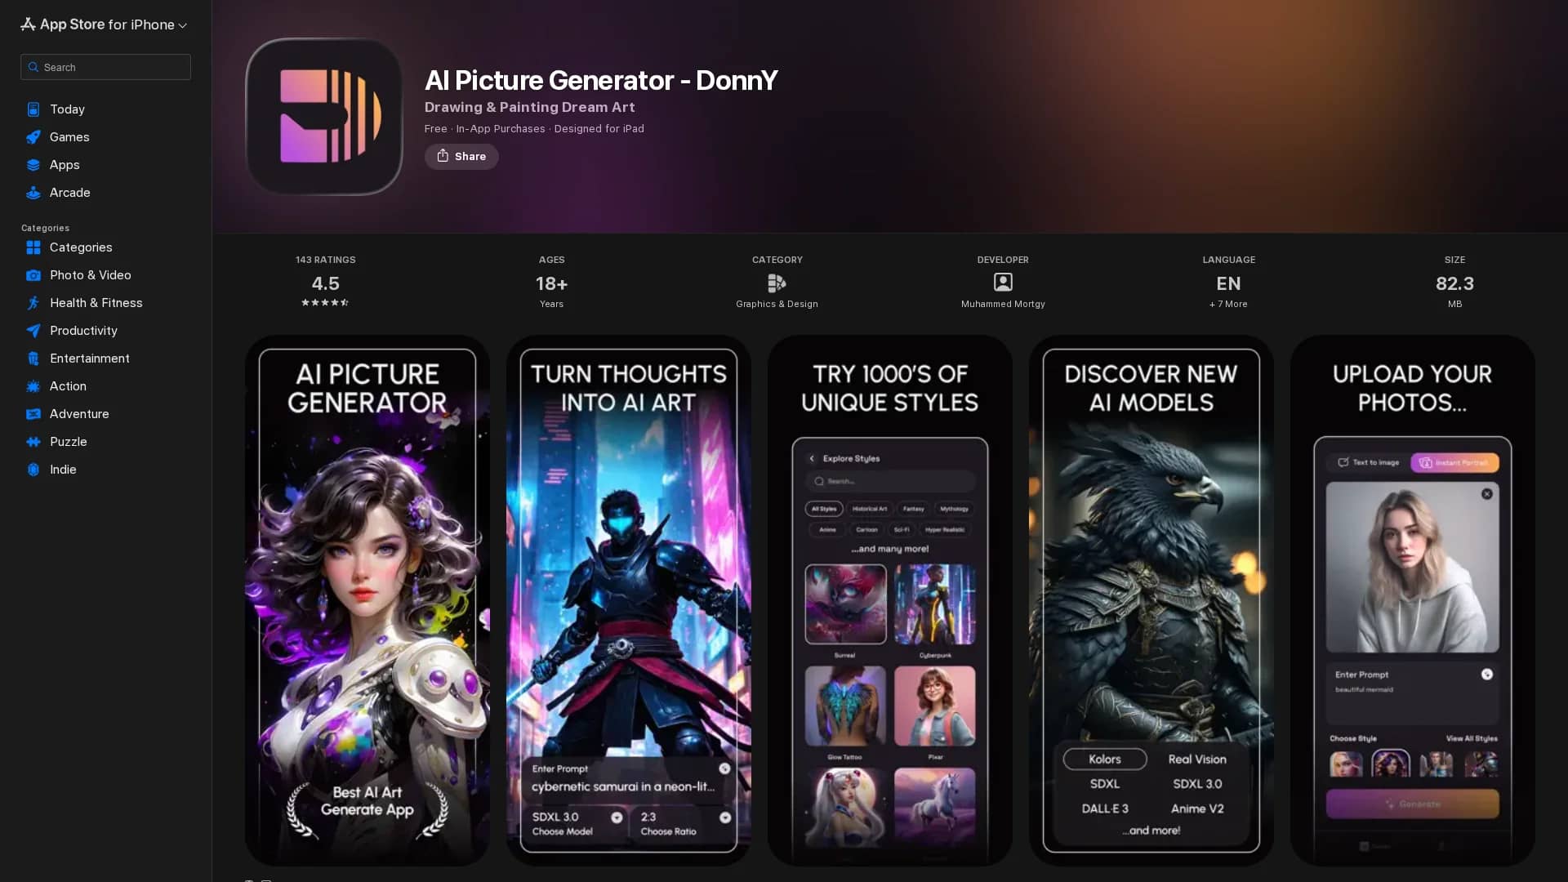Screen dimensions: 1568x882
Task: Click the Arcade joystick icon
Action: point(33,193)
